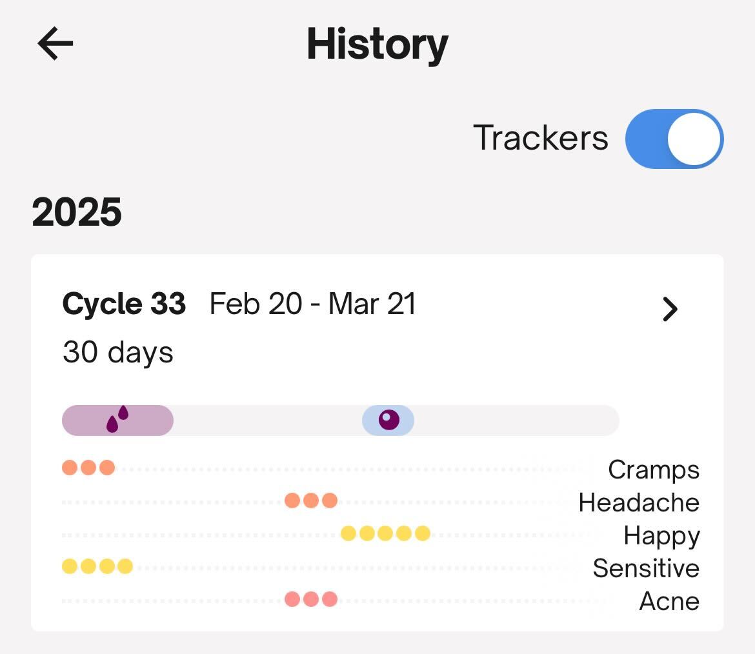Tap the ovulation egg icon
This screenshot has height=654, width=755.
pyautogui.click(x=388, y=420)
